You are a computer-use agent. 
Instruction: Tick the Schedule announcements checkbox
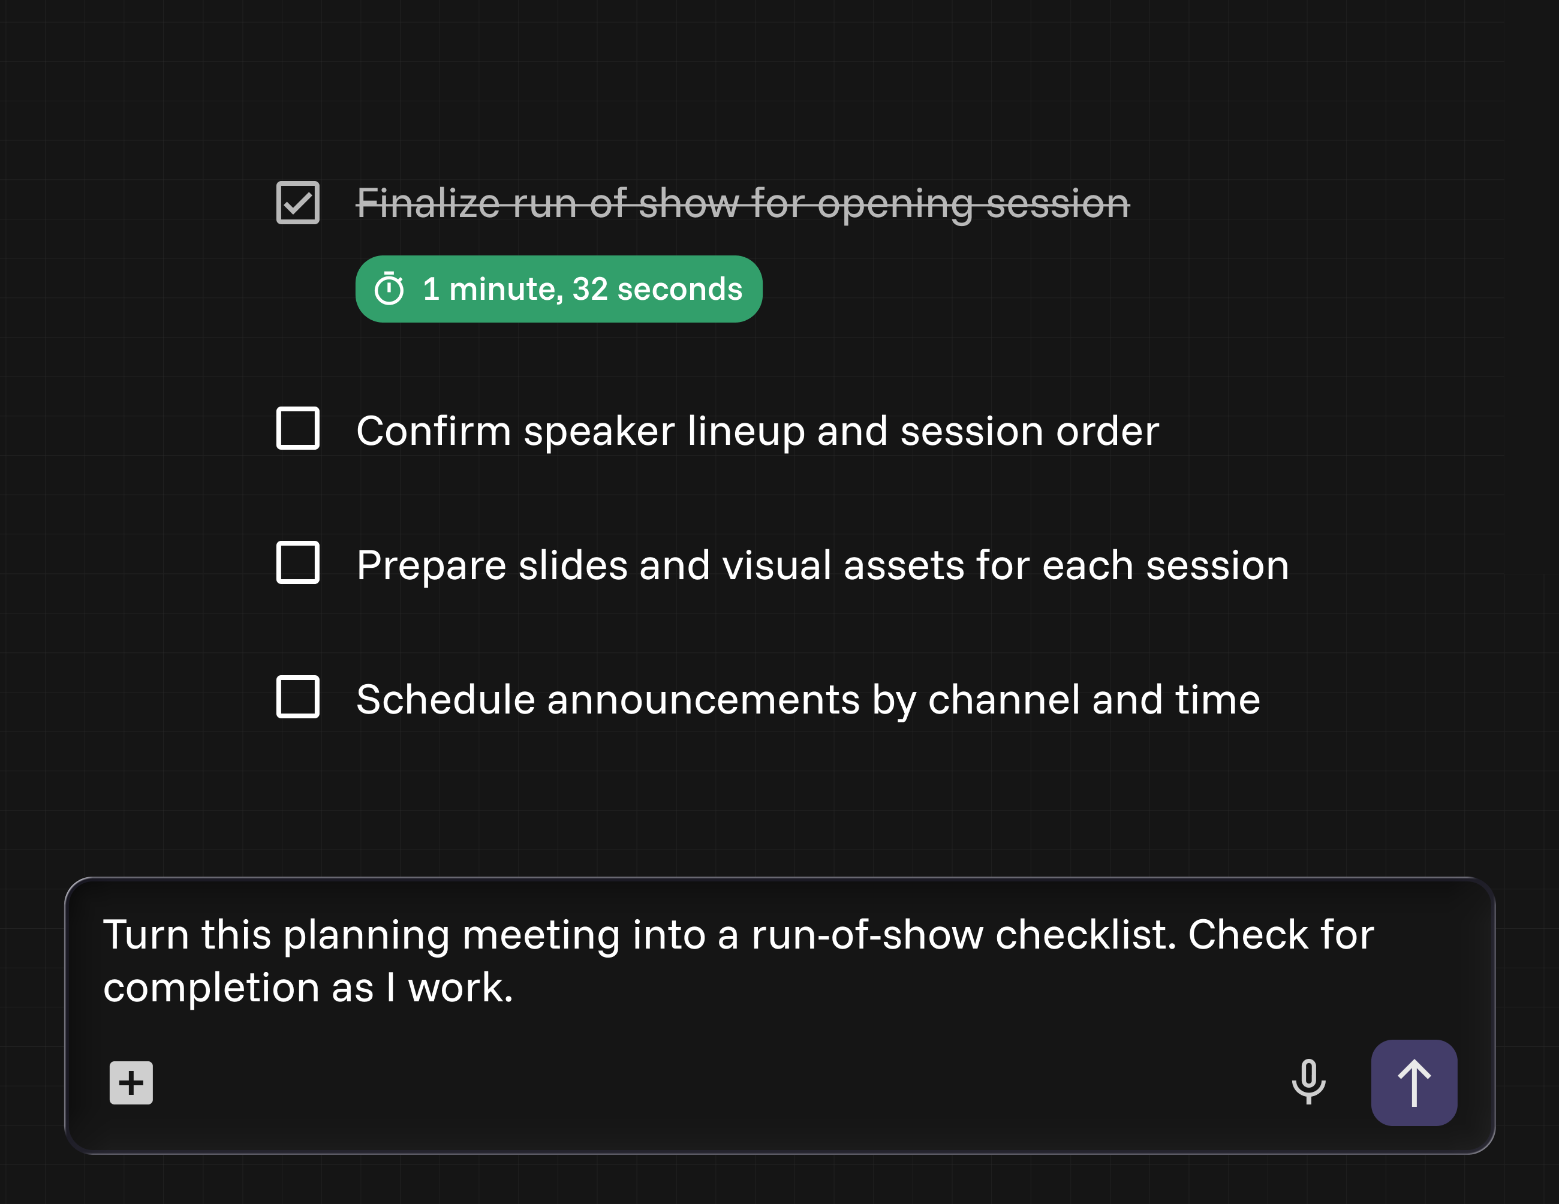(297, 697)
